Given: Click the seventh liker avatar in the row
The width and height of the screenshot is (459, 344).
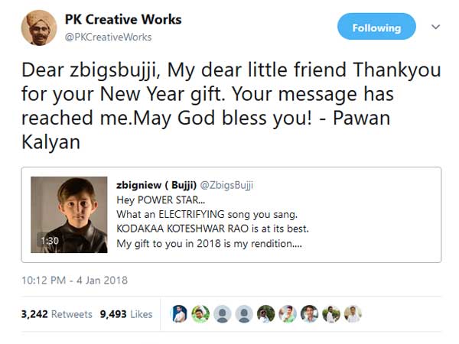Looking at the screenshot, I should [309, 313].
